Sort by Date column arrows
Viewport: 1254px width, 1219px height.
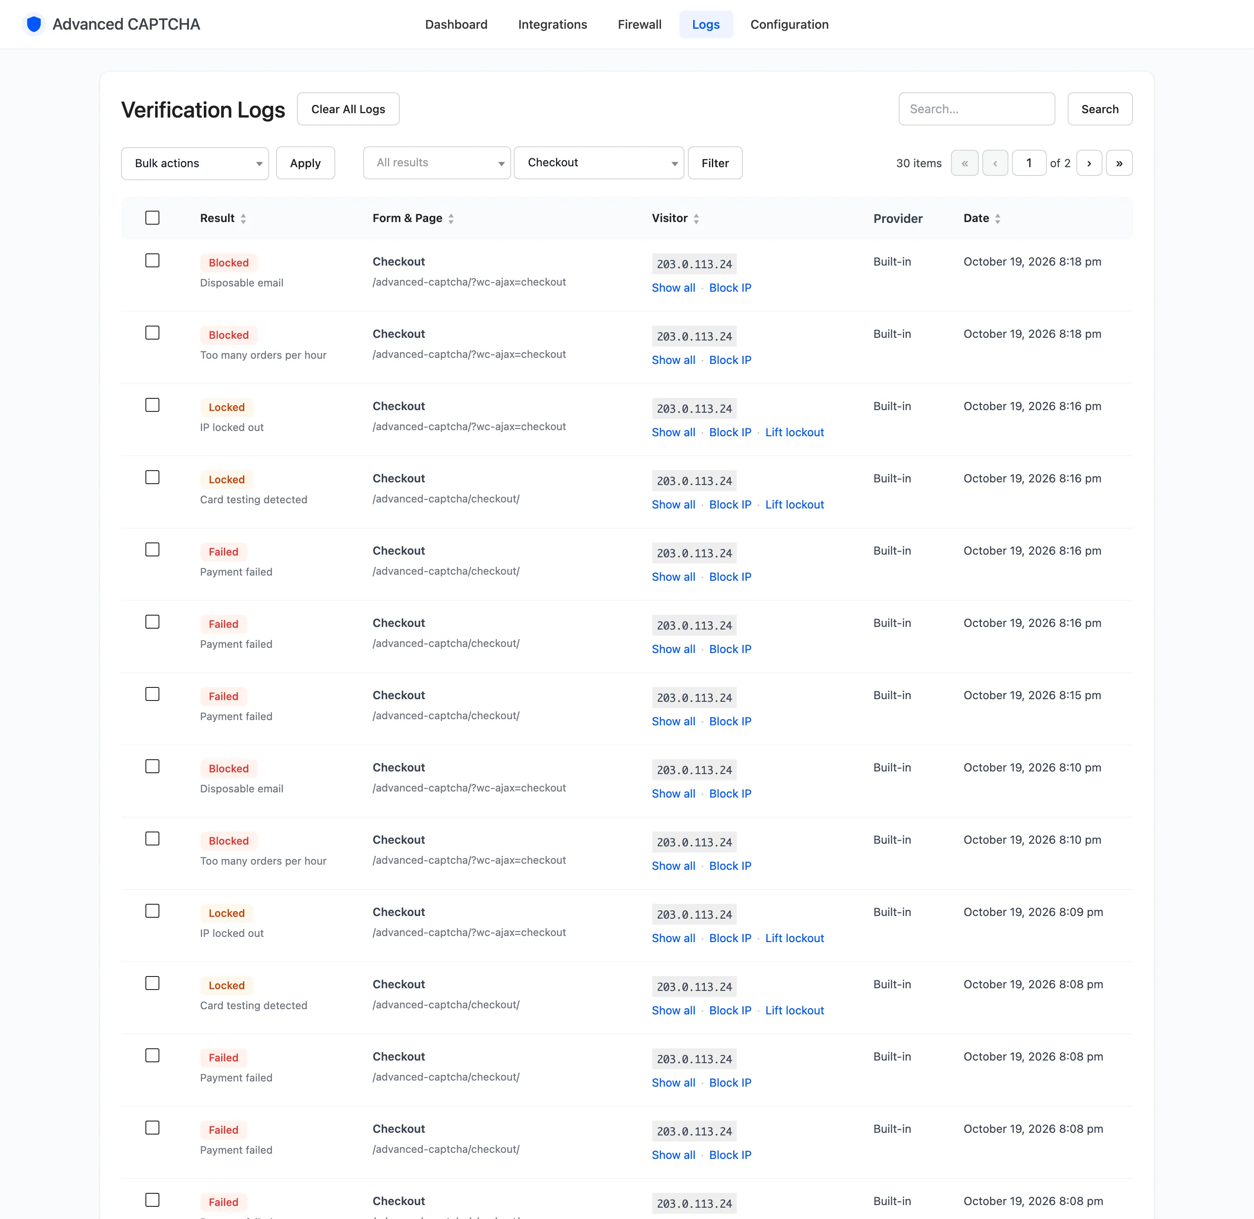pyautogui.click(x=998, y=219)
